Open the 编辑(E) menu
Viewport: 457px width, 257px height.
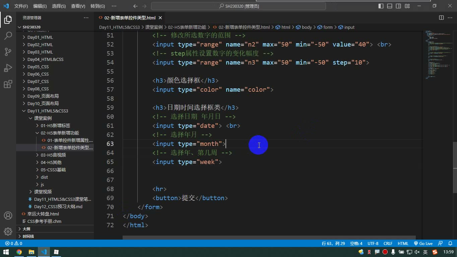point(40,6)
